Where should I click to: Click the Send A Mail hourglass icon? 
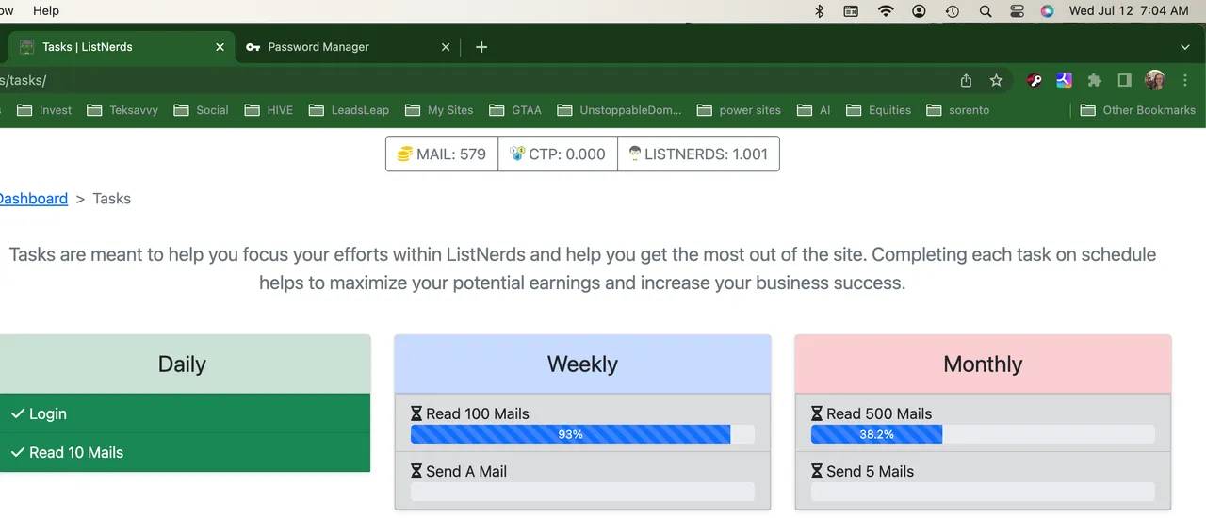pos(416,471)
